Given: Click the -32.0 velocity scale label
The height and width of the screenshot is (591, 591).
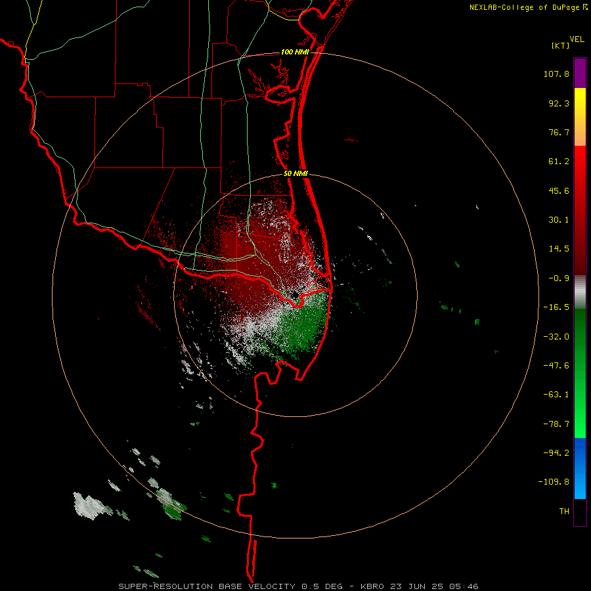Looking at the screenshot, I should point(556,337).
